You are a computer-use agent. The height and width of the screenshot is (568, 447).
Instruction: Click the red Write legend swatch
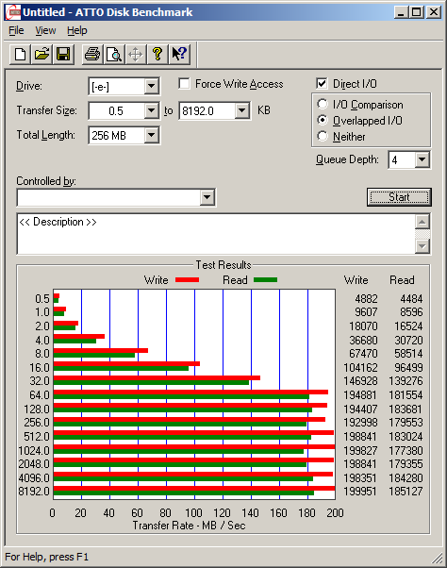pyautogui.click(x=187, y=279)
